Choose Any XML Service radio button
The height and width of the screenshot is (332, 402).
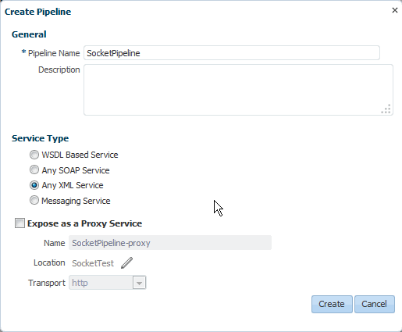pos(34,185)
